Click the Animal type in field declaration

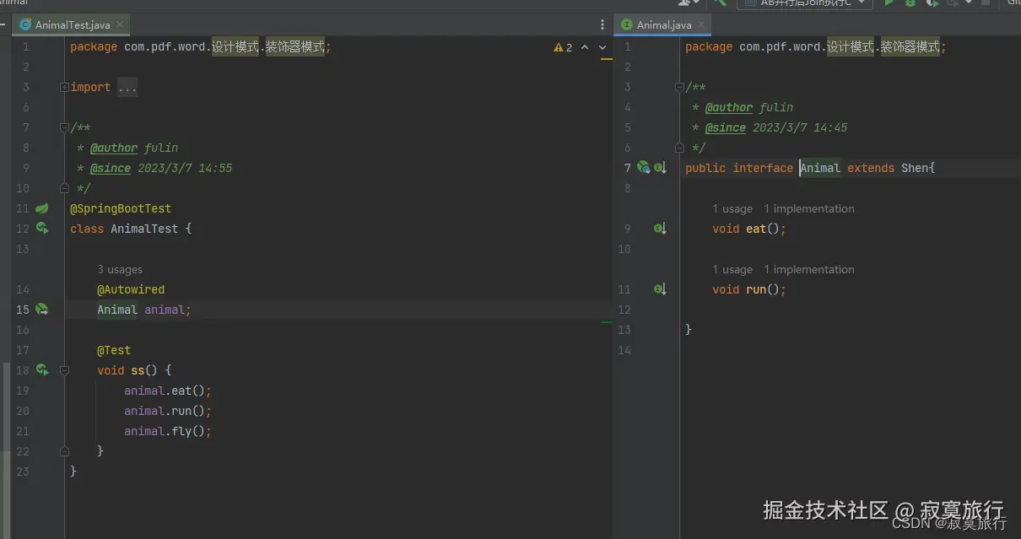[x=117, y=310]
